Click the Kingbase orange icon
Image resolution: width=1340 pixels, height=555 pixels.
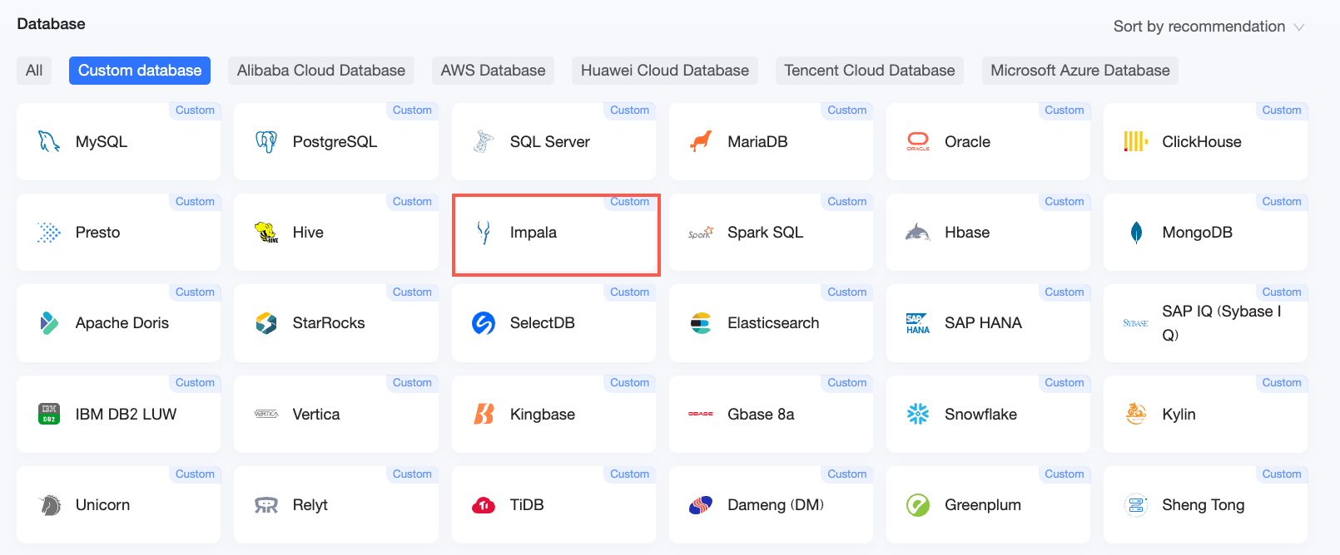point(484,414)
